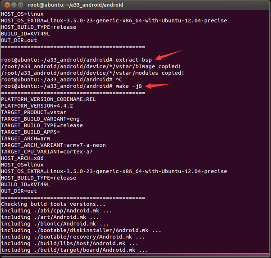The width and height of the screenshot is (271, 258).
Task: Click TARGET_BUILD_APPS= line
Action: [x=30, y=132]
